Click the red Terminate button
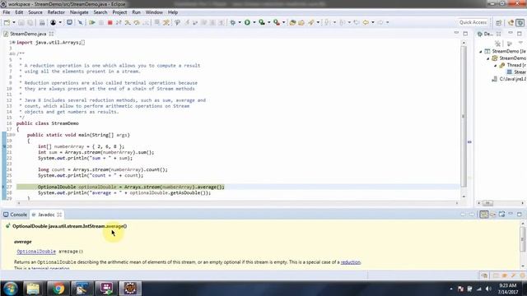527x296 pixels. (x=110, y=22)
